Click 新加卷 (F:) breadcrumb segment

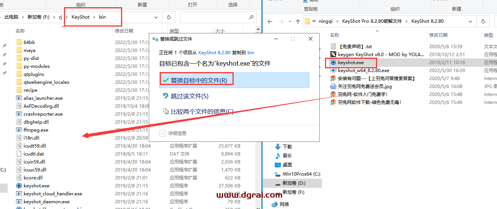39,17
